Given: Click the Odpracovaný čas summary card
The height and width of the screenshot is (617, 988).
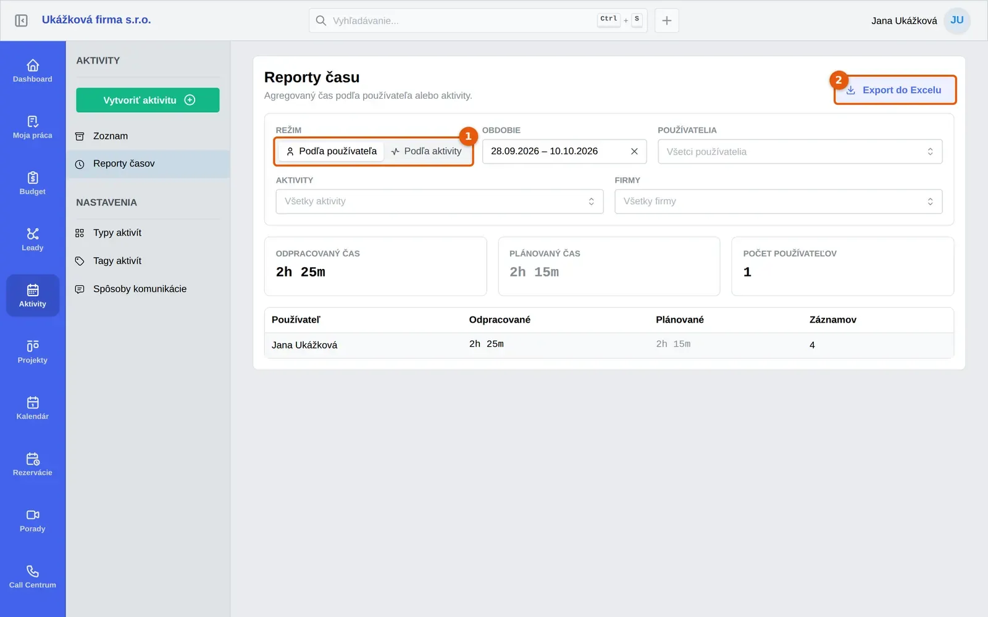Looking at the screenshot, I should click(375, 267).
